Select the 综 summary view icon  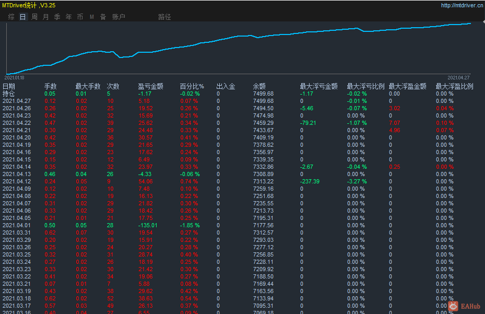pos(10,16)
